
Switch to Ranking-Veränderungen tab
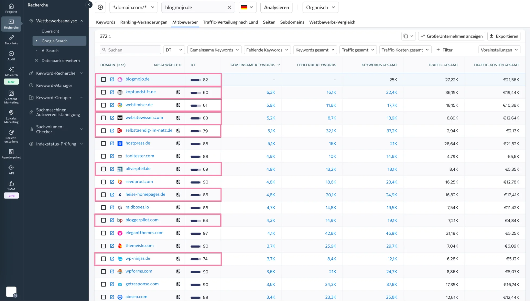pyautogui.click(x=144, y=22)
